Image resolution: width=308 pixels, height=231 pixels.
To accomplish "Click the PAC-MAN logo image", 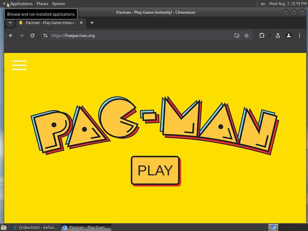I will click(155, 125).
